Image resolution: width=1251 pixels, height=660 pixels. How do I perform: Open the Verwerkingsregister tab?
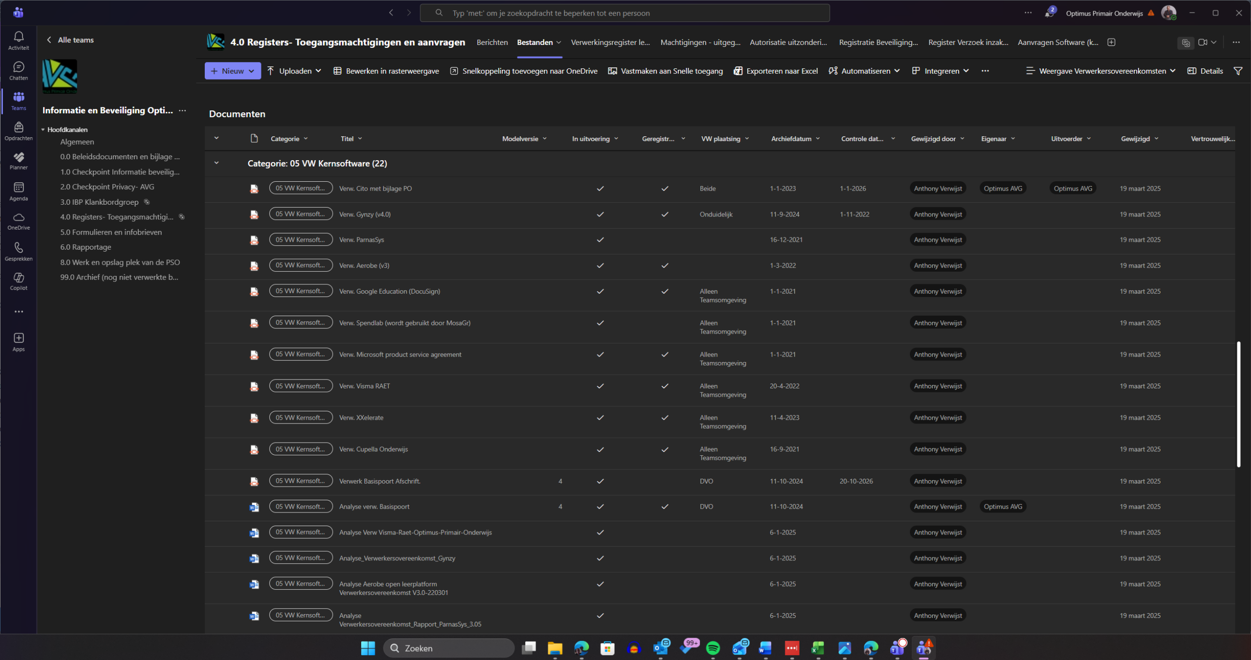610,42
